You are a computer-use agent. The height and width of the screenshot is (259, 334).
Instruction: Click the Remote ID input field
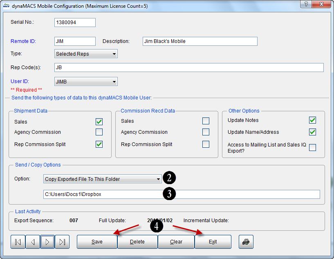pyautogui.click(x=75, y=41)
